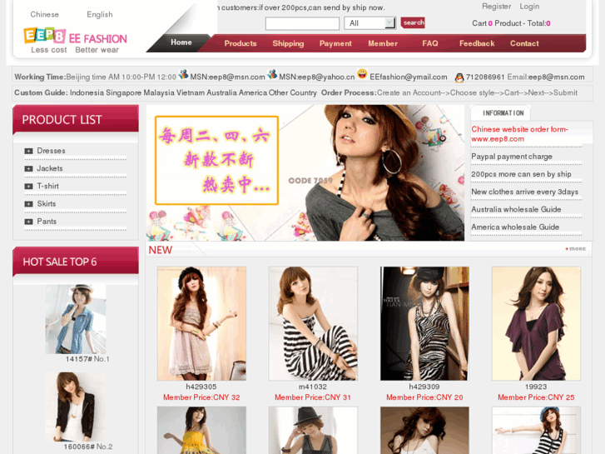
Task: Switch language to English
Action: tap(100, 15)
